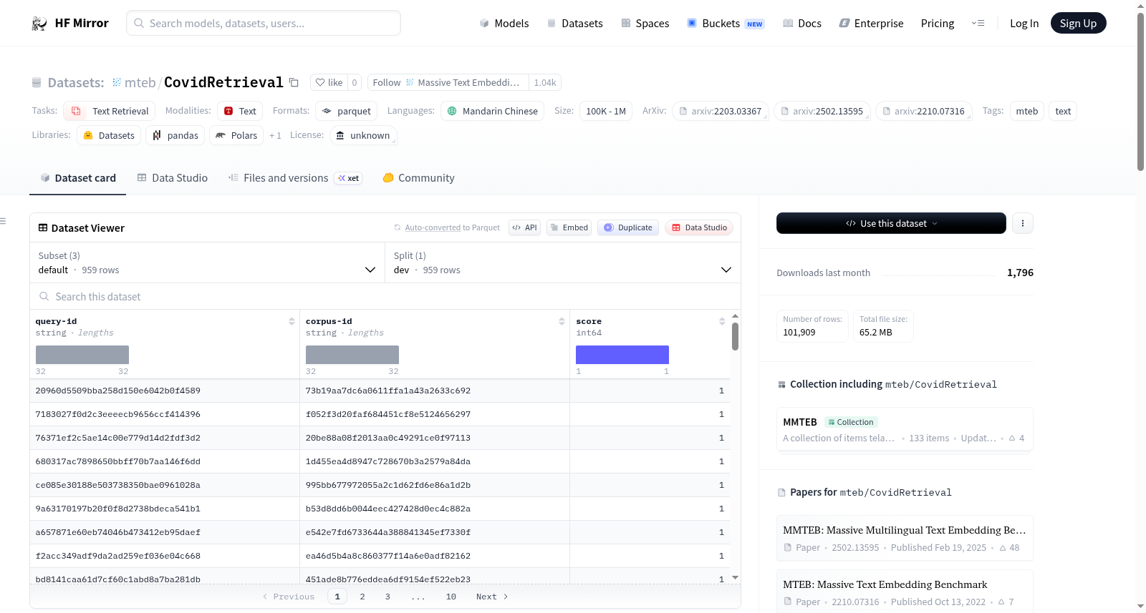Expand the Subset default dropdown

click(207, 263)
